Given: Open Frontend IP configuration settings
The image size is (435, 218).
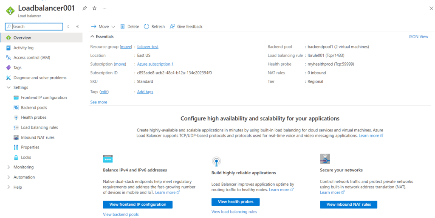Looking at the screenshot, I should [x=44, y=98].
